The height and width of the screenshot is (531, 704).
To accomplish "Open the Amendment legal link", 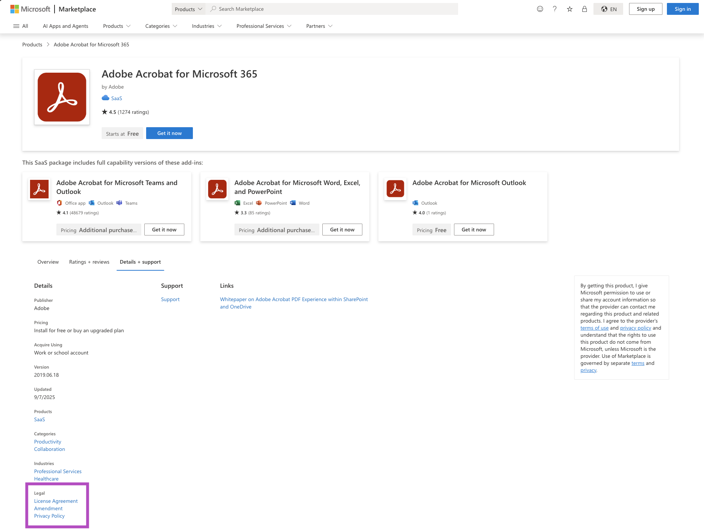I will point(48,508).
